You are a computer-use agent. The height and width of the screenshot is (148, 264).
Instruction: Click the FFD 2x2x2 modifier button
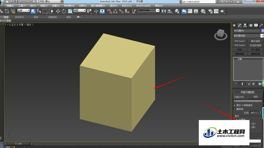point(240,41)
